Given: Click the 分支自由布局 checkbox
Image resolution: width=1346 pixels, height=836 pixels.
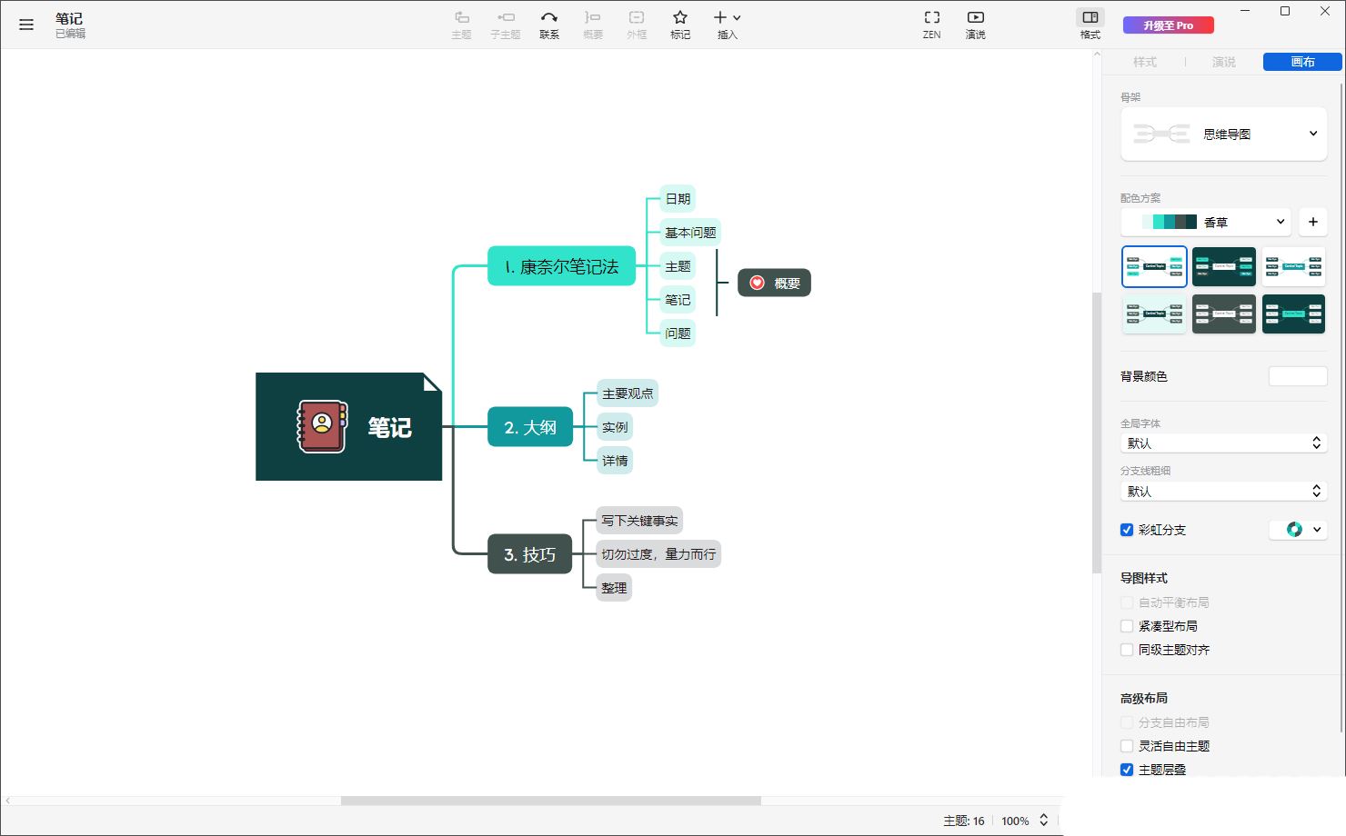Looking at the screenshot, I should [x=1127, y=722].
